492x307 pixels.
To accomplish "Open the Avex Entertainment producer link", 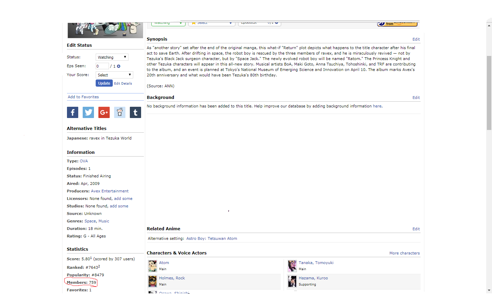I will click(x=110, y=191).
